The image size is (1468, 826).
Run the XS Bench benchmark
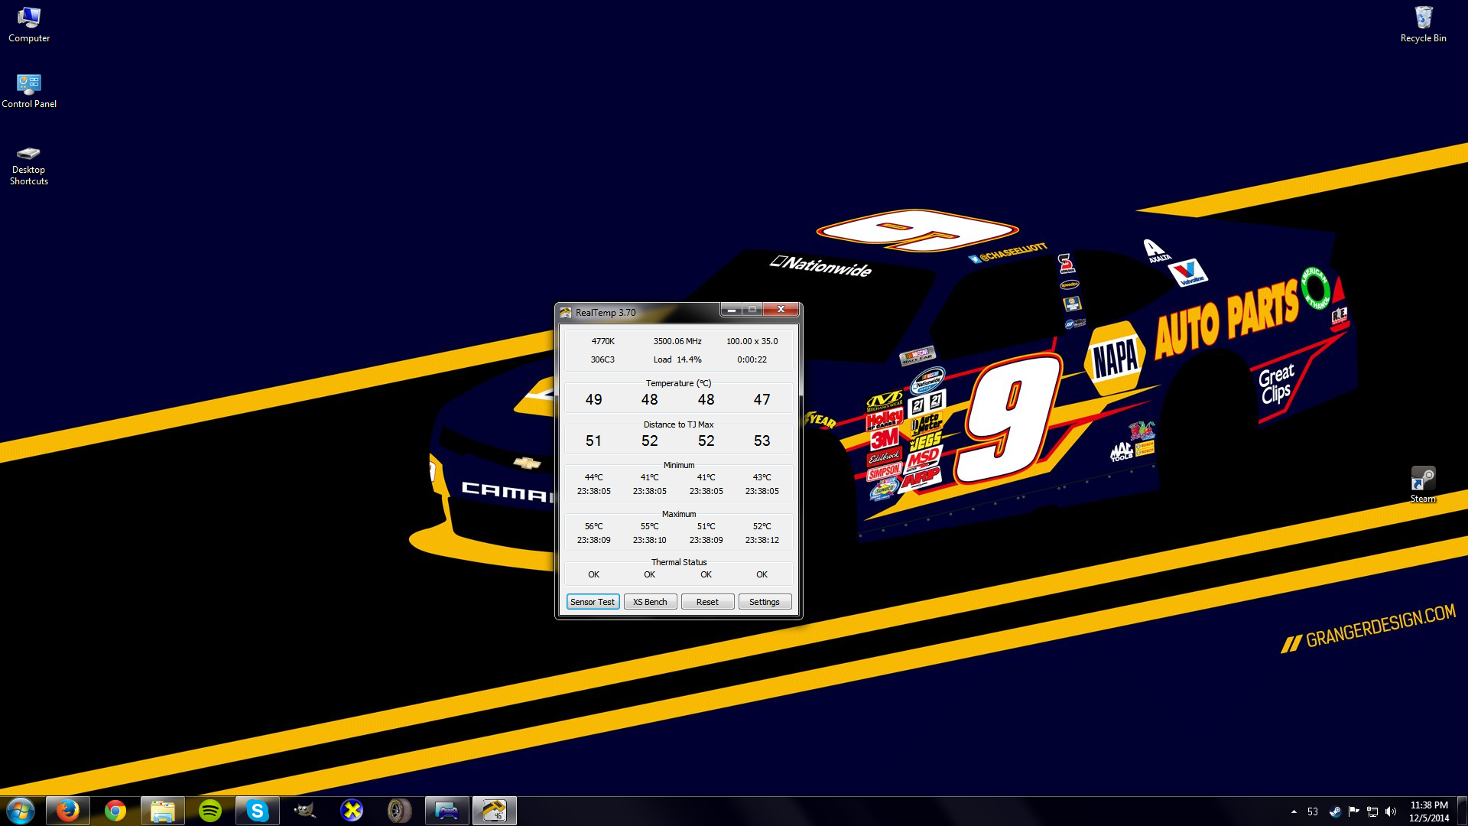coord(650,602)
